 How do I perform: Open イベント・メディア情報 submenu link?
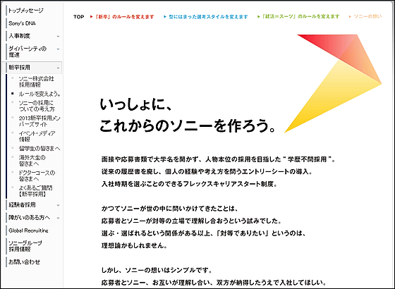(37, 136)
